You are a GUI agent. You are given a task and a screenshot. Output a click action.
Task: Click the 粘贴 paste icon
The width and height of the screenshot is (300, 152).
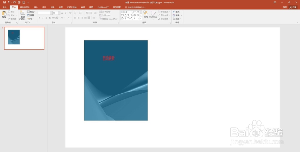(4, 13)
